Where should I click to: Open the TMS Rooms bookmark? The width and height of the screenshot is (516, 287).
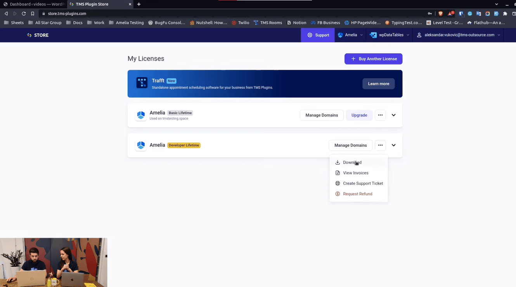[x=268, y=23]
